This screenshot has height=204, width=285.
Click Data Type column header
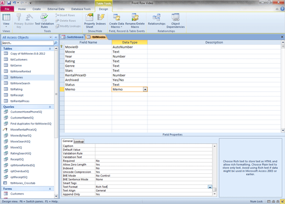(129, 42)
